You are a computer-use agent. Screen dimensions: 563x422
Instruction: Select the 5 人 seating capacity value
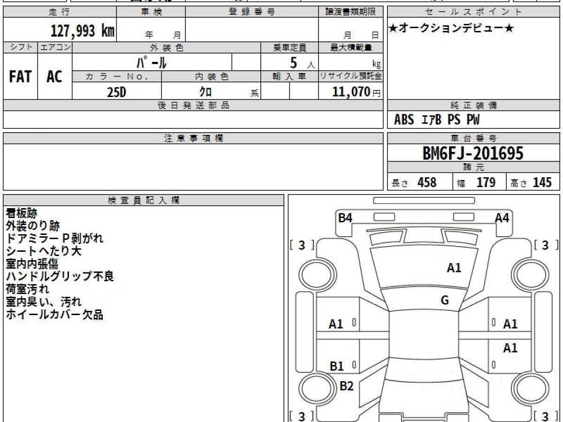[x=302, y=62]
